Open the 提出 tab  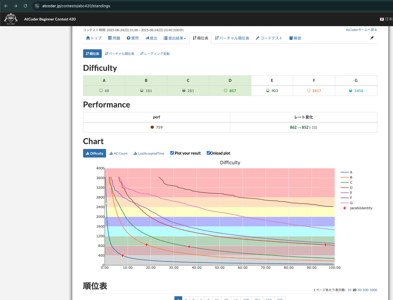coord(151,38)
